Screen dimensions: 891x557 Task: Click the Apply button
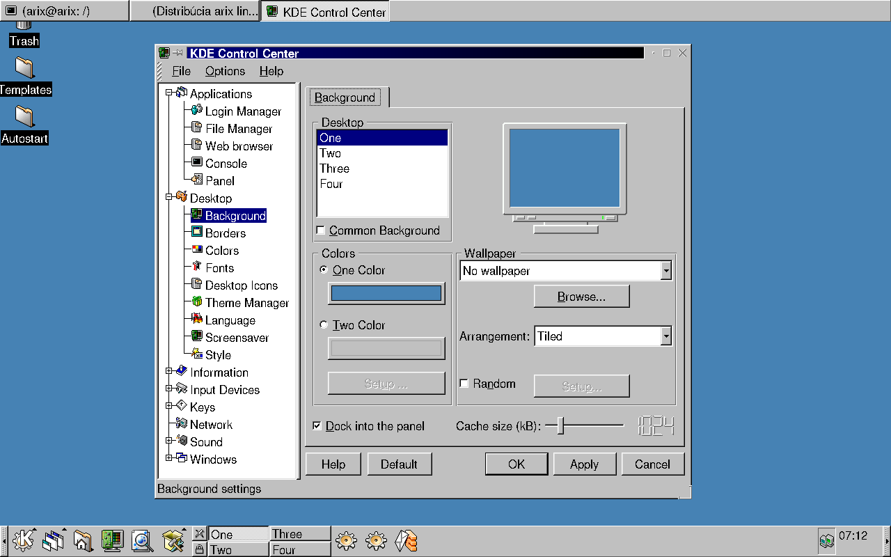tap(584, 464)
